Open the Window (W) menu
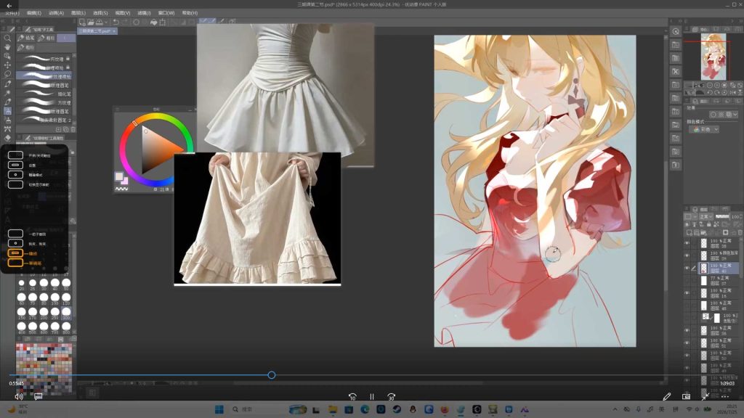 [x=166, y=13]
